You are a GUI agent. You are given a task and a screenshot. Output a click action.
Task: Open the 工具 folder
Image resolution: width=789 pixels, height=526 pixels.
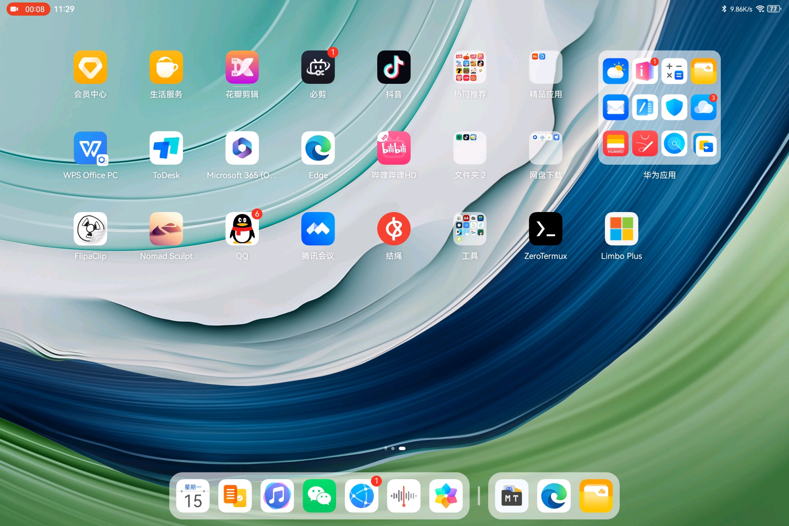click(x=470, y=229)
